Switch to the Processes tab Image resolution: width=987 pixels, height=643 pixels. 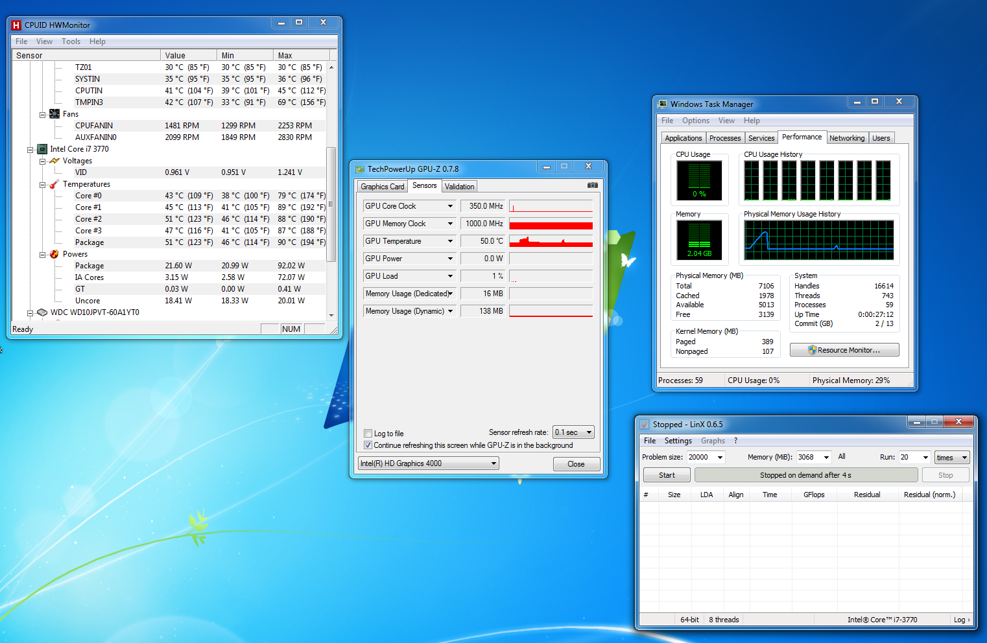click(x=724, y=138)
